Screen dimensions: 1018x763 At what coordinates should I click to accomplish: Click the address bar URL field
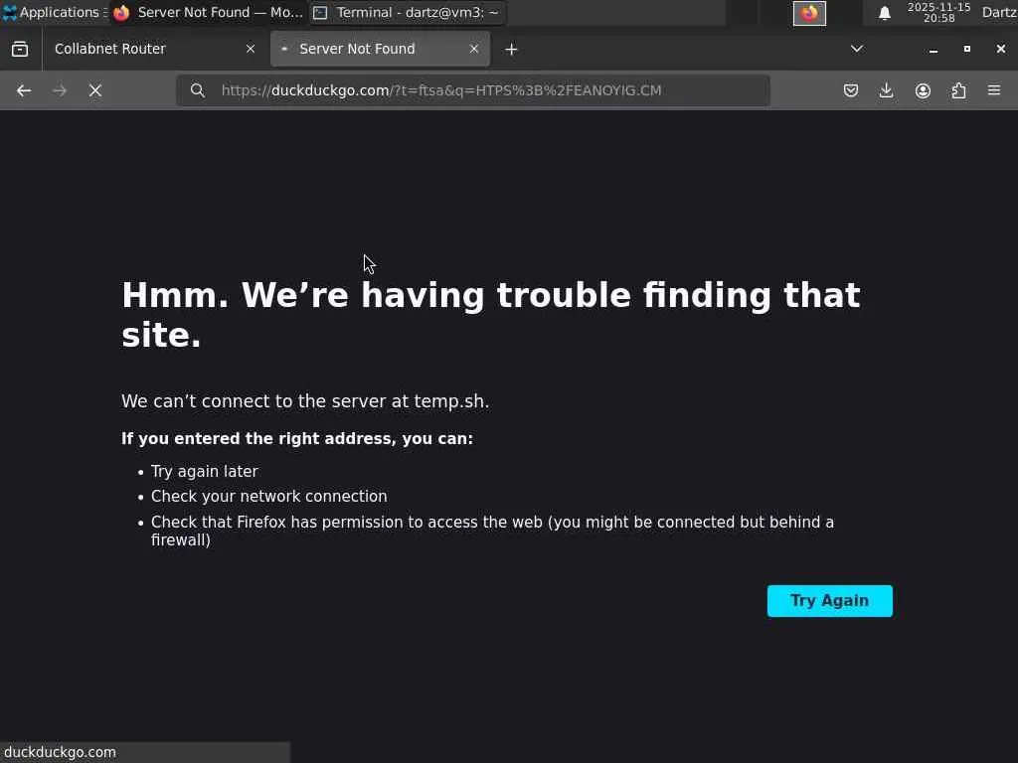pos(473,90)
